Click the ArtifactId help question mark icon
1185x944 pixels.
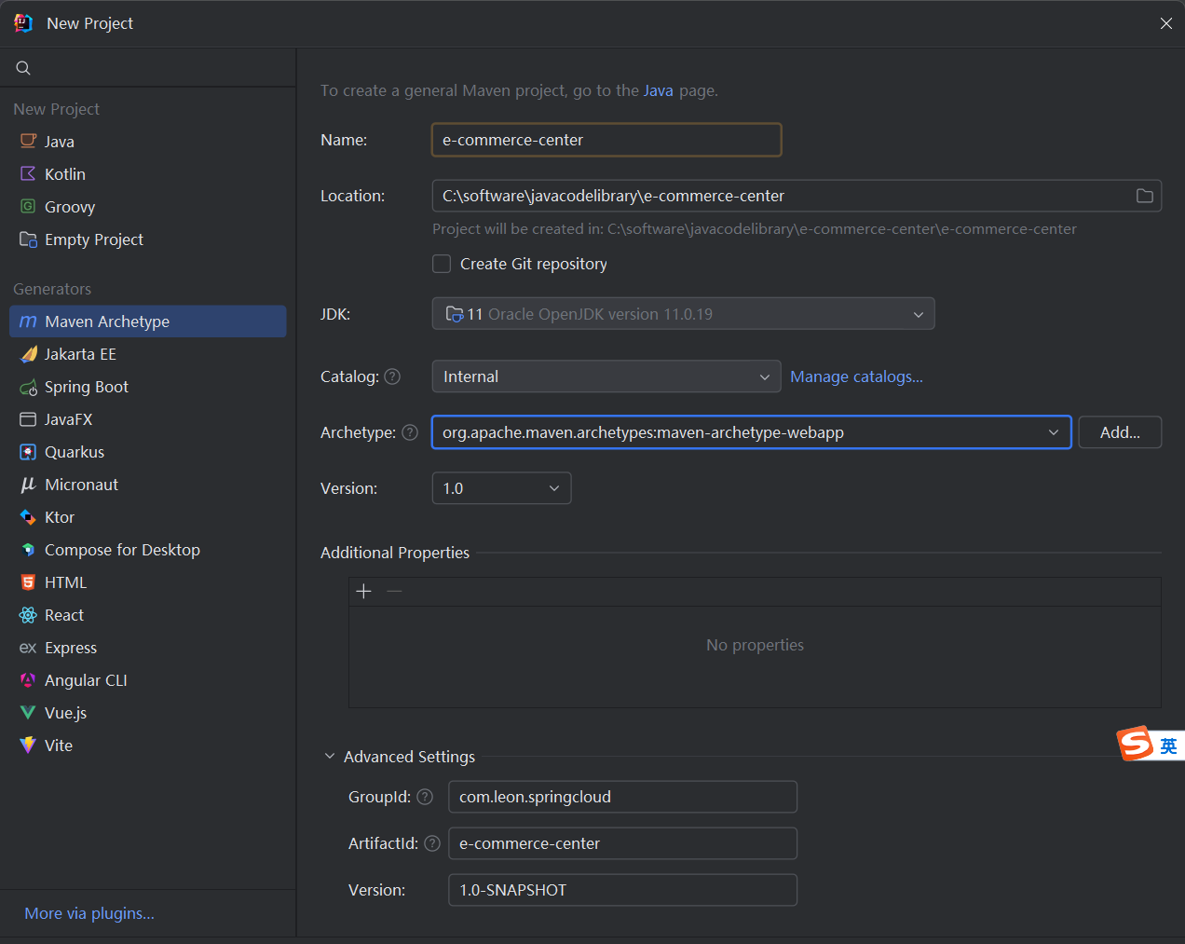[x=432, y=843]
